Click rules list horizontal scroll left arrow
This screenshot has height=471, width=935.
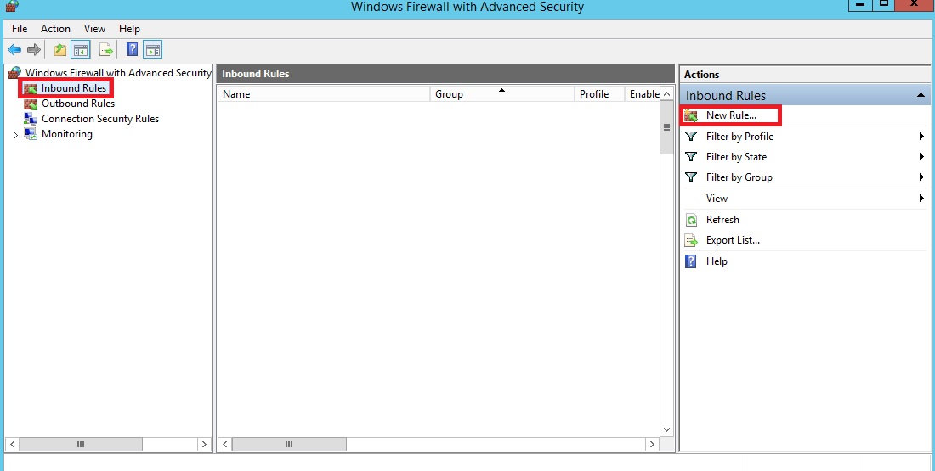coord(224,444)
